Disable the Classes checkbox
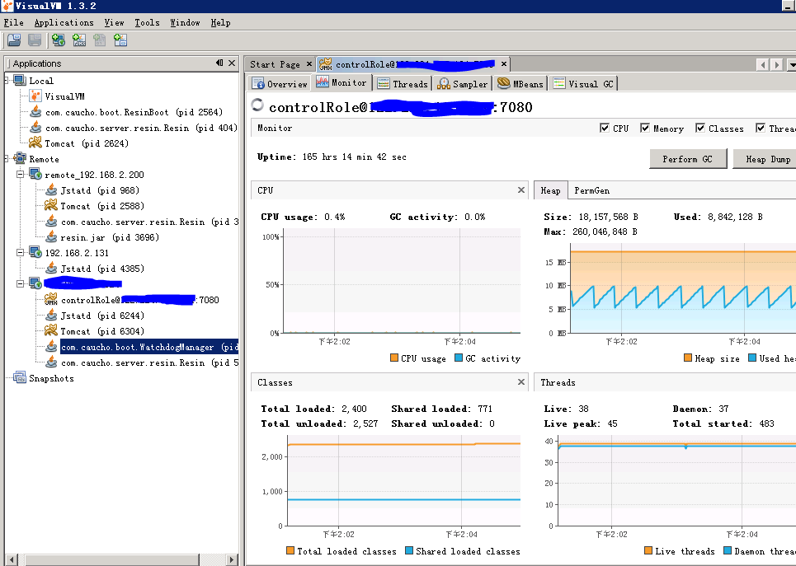 (700, 129)
